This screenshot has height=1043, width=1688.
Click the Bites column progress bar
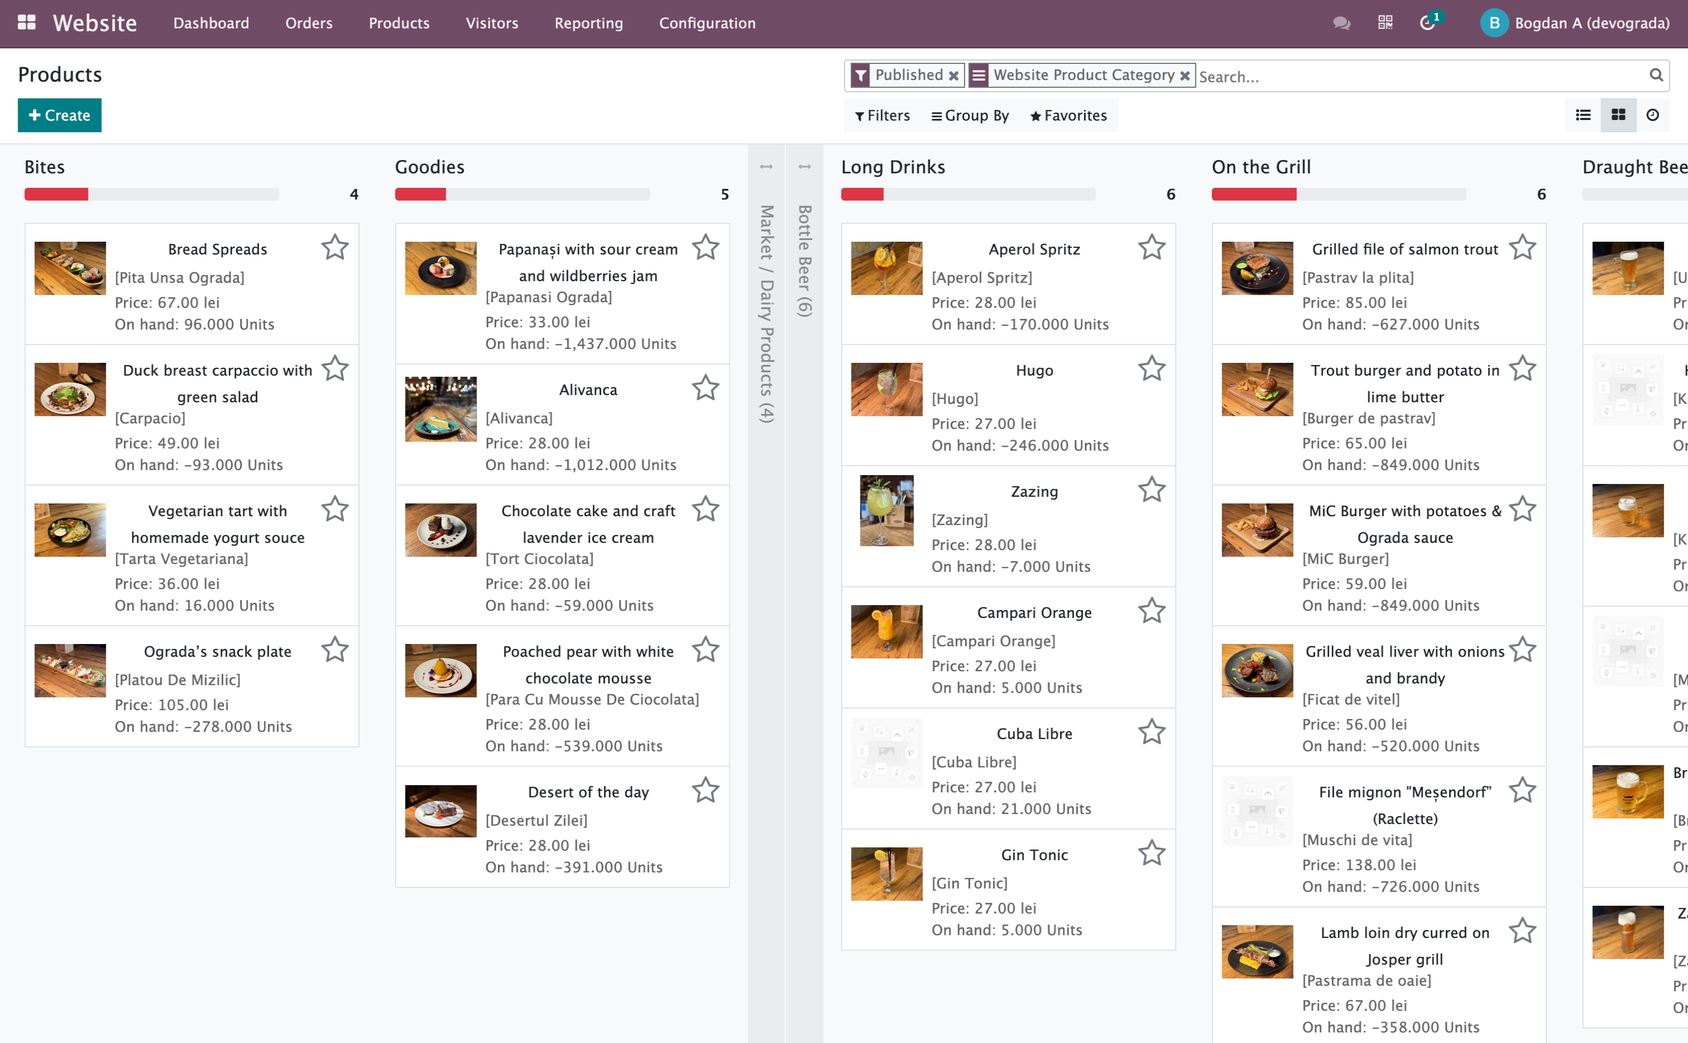[152, 194]
